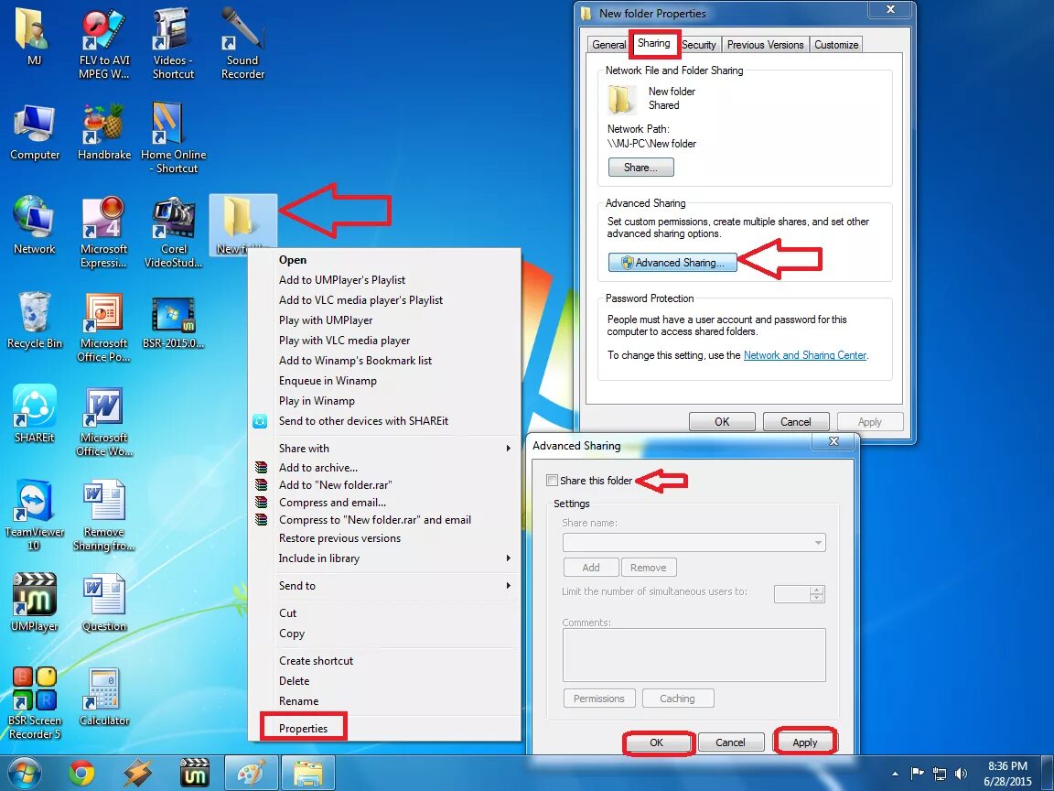
Task: Select the Calculator desktop icon
Action: [x=103, y=698]
